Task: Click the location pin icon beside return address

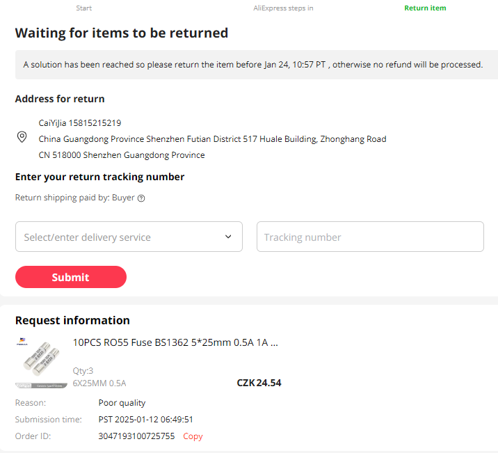Action: [x=22, y=137]
